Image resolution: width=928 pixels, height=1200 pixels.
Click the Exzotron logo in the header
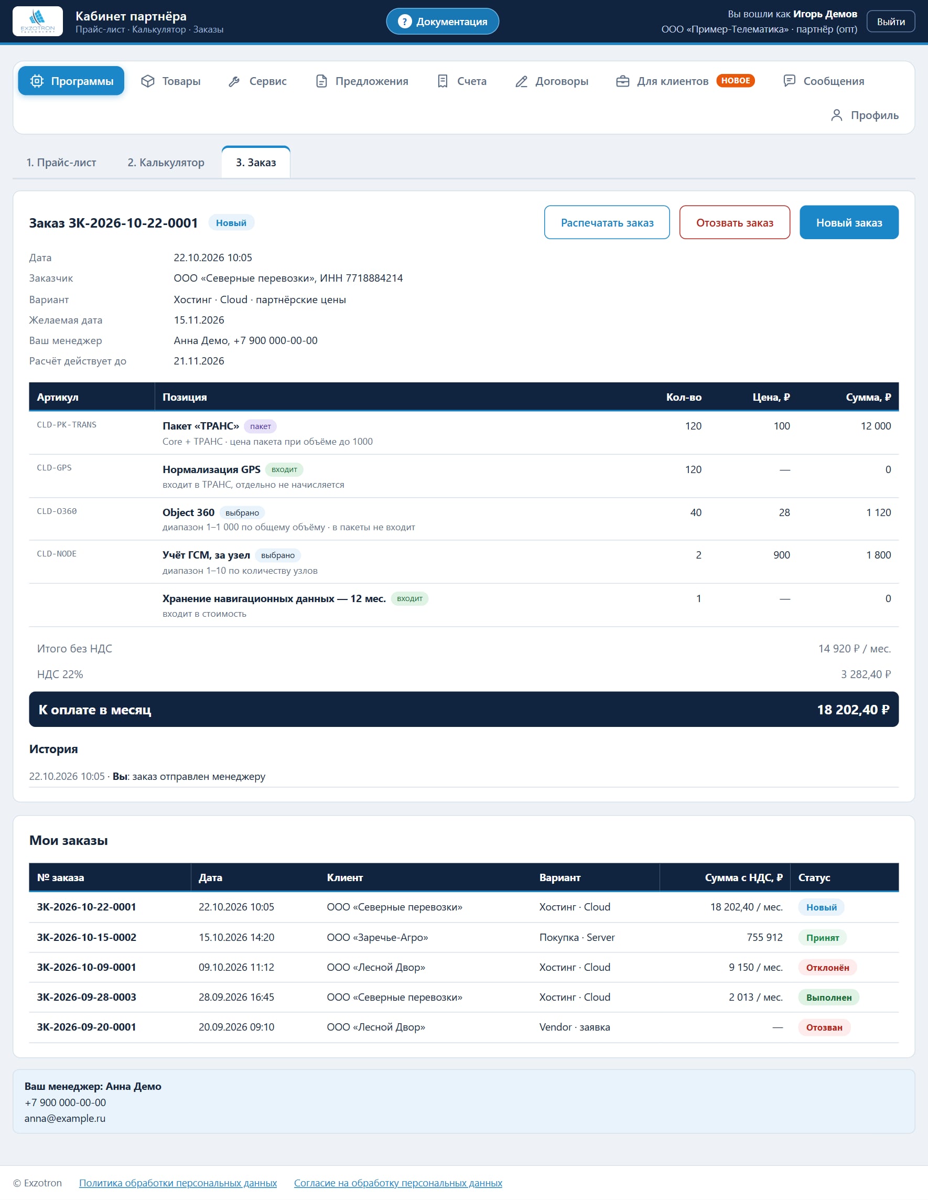point(37,21)
